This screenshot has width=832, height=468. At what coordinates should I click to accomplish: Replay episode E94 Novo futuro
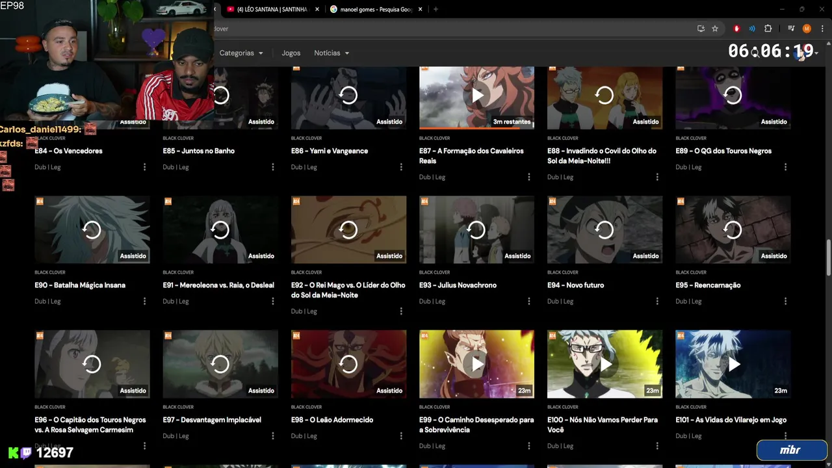pos(604,230)
